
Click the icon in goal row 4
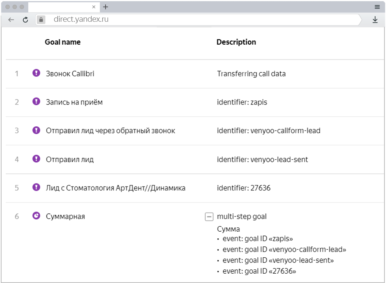pos(37,159)
